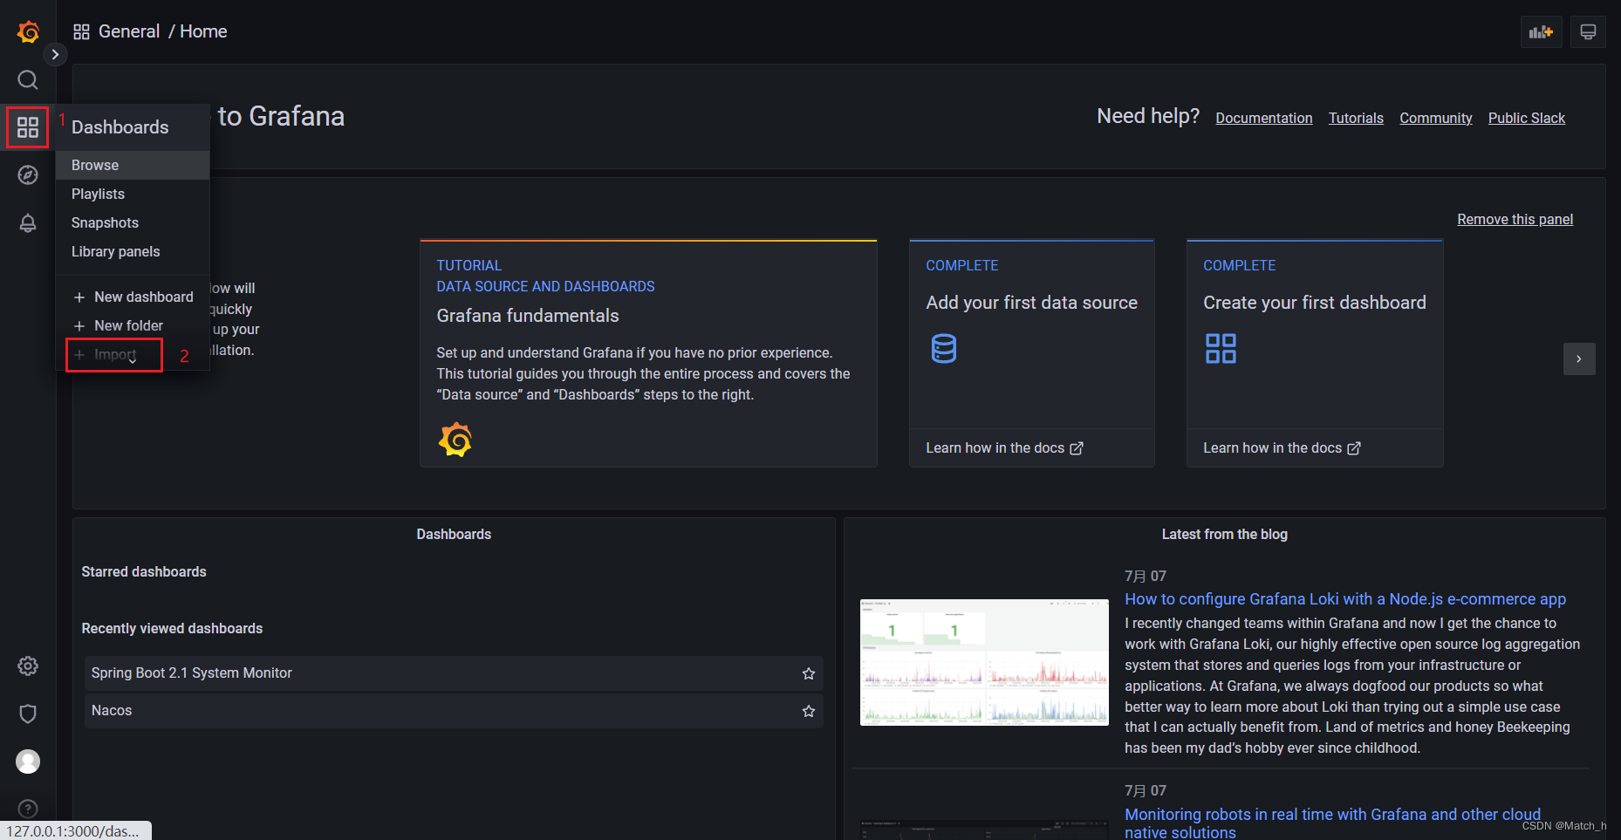This screenshot has height=840, width=1621.
Task: Select Browse in the Dashboards menu
Action: coord(133,166)
